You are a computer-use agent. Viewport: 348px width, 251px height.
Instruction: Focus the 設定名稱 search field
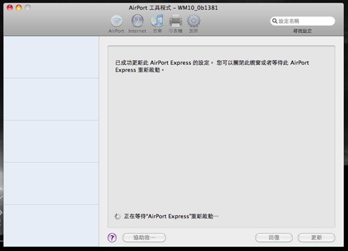(302, 21)
